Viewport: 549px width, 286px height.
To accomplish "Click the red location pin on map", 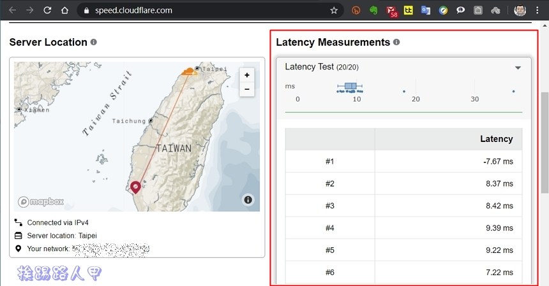I will coord(135,187).
